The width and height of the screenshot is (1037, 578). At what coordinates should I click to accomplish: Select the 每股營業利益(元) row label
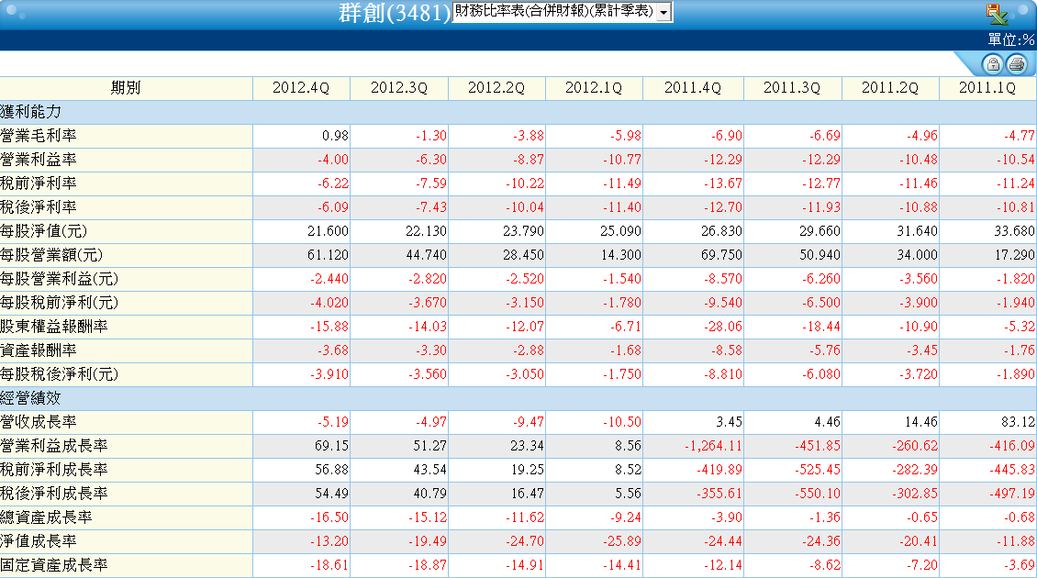(60, 278)
